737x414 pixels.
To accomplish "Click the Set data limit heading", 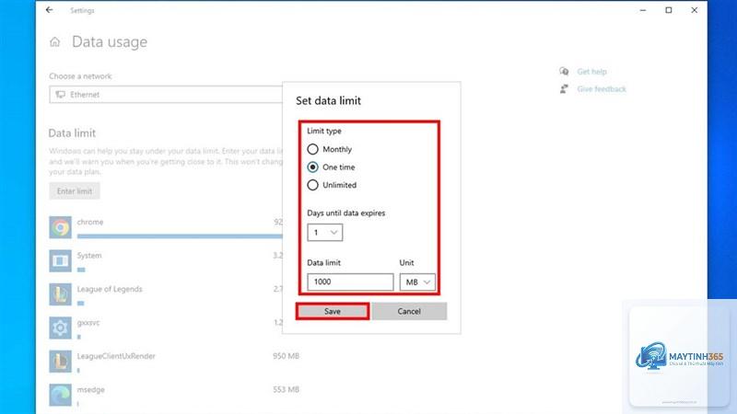I will click(329, 100).
